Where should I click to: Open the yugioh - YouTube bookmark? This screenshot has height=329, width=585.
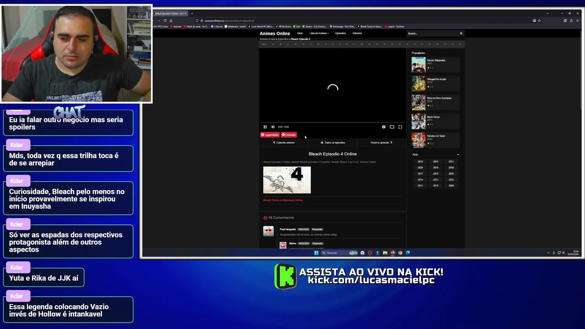coord(395,27)
